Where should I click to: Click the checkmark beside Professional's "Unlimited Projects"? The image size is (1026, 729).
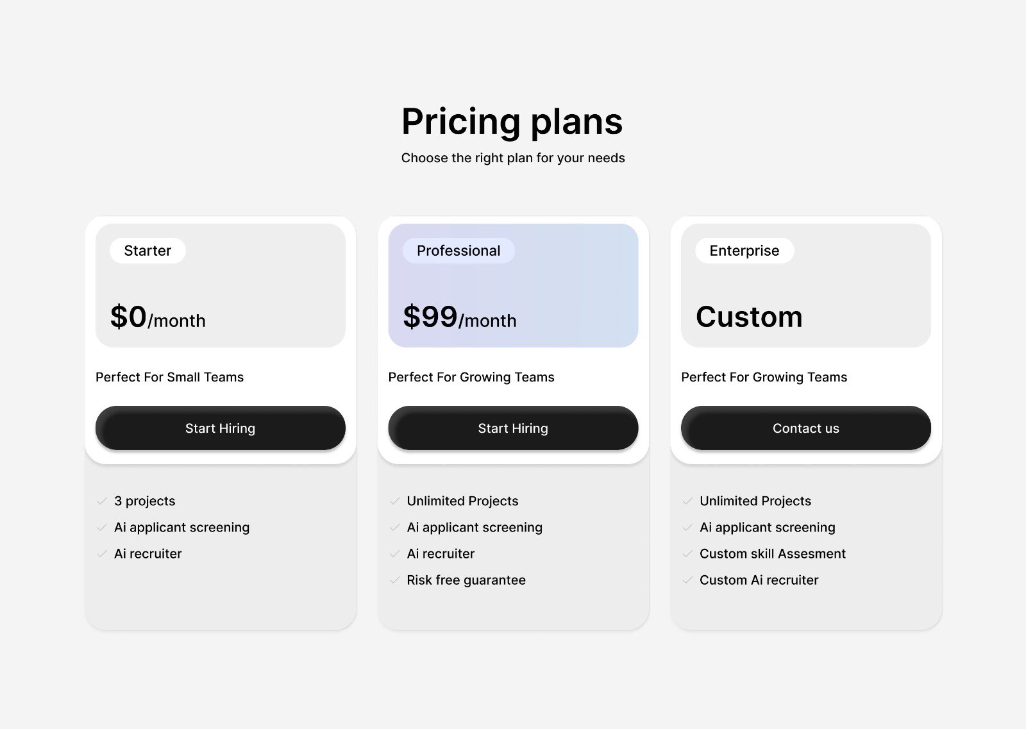coord(395,501)
